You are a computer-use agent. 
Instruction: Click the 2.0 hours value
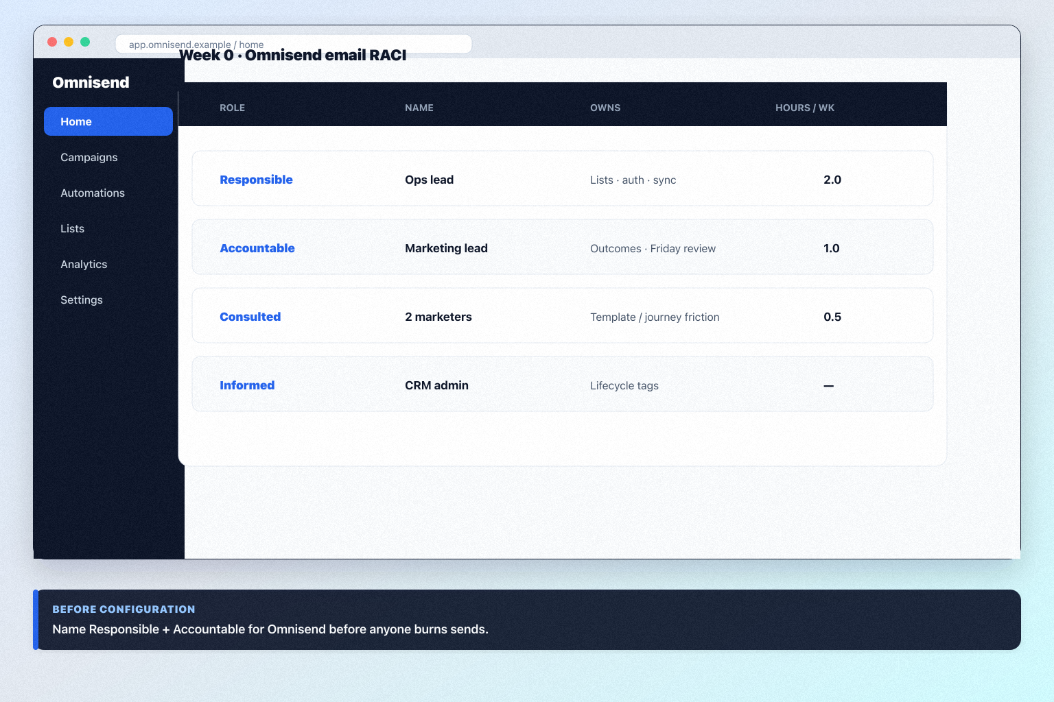point(832,180)
